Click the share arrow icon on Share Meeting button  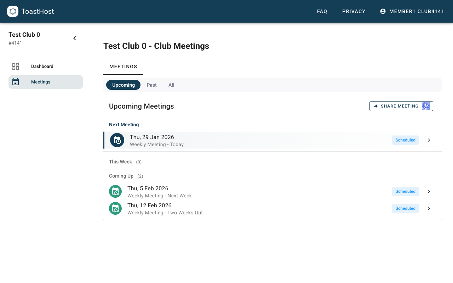[376, 106]
